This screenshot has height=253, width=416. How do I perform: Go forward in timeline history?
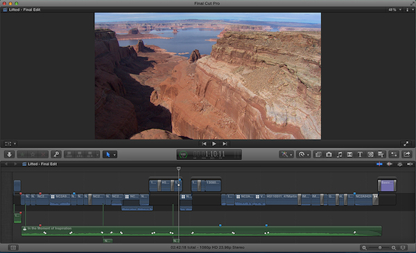15,164
